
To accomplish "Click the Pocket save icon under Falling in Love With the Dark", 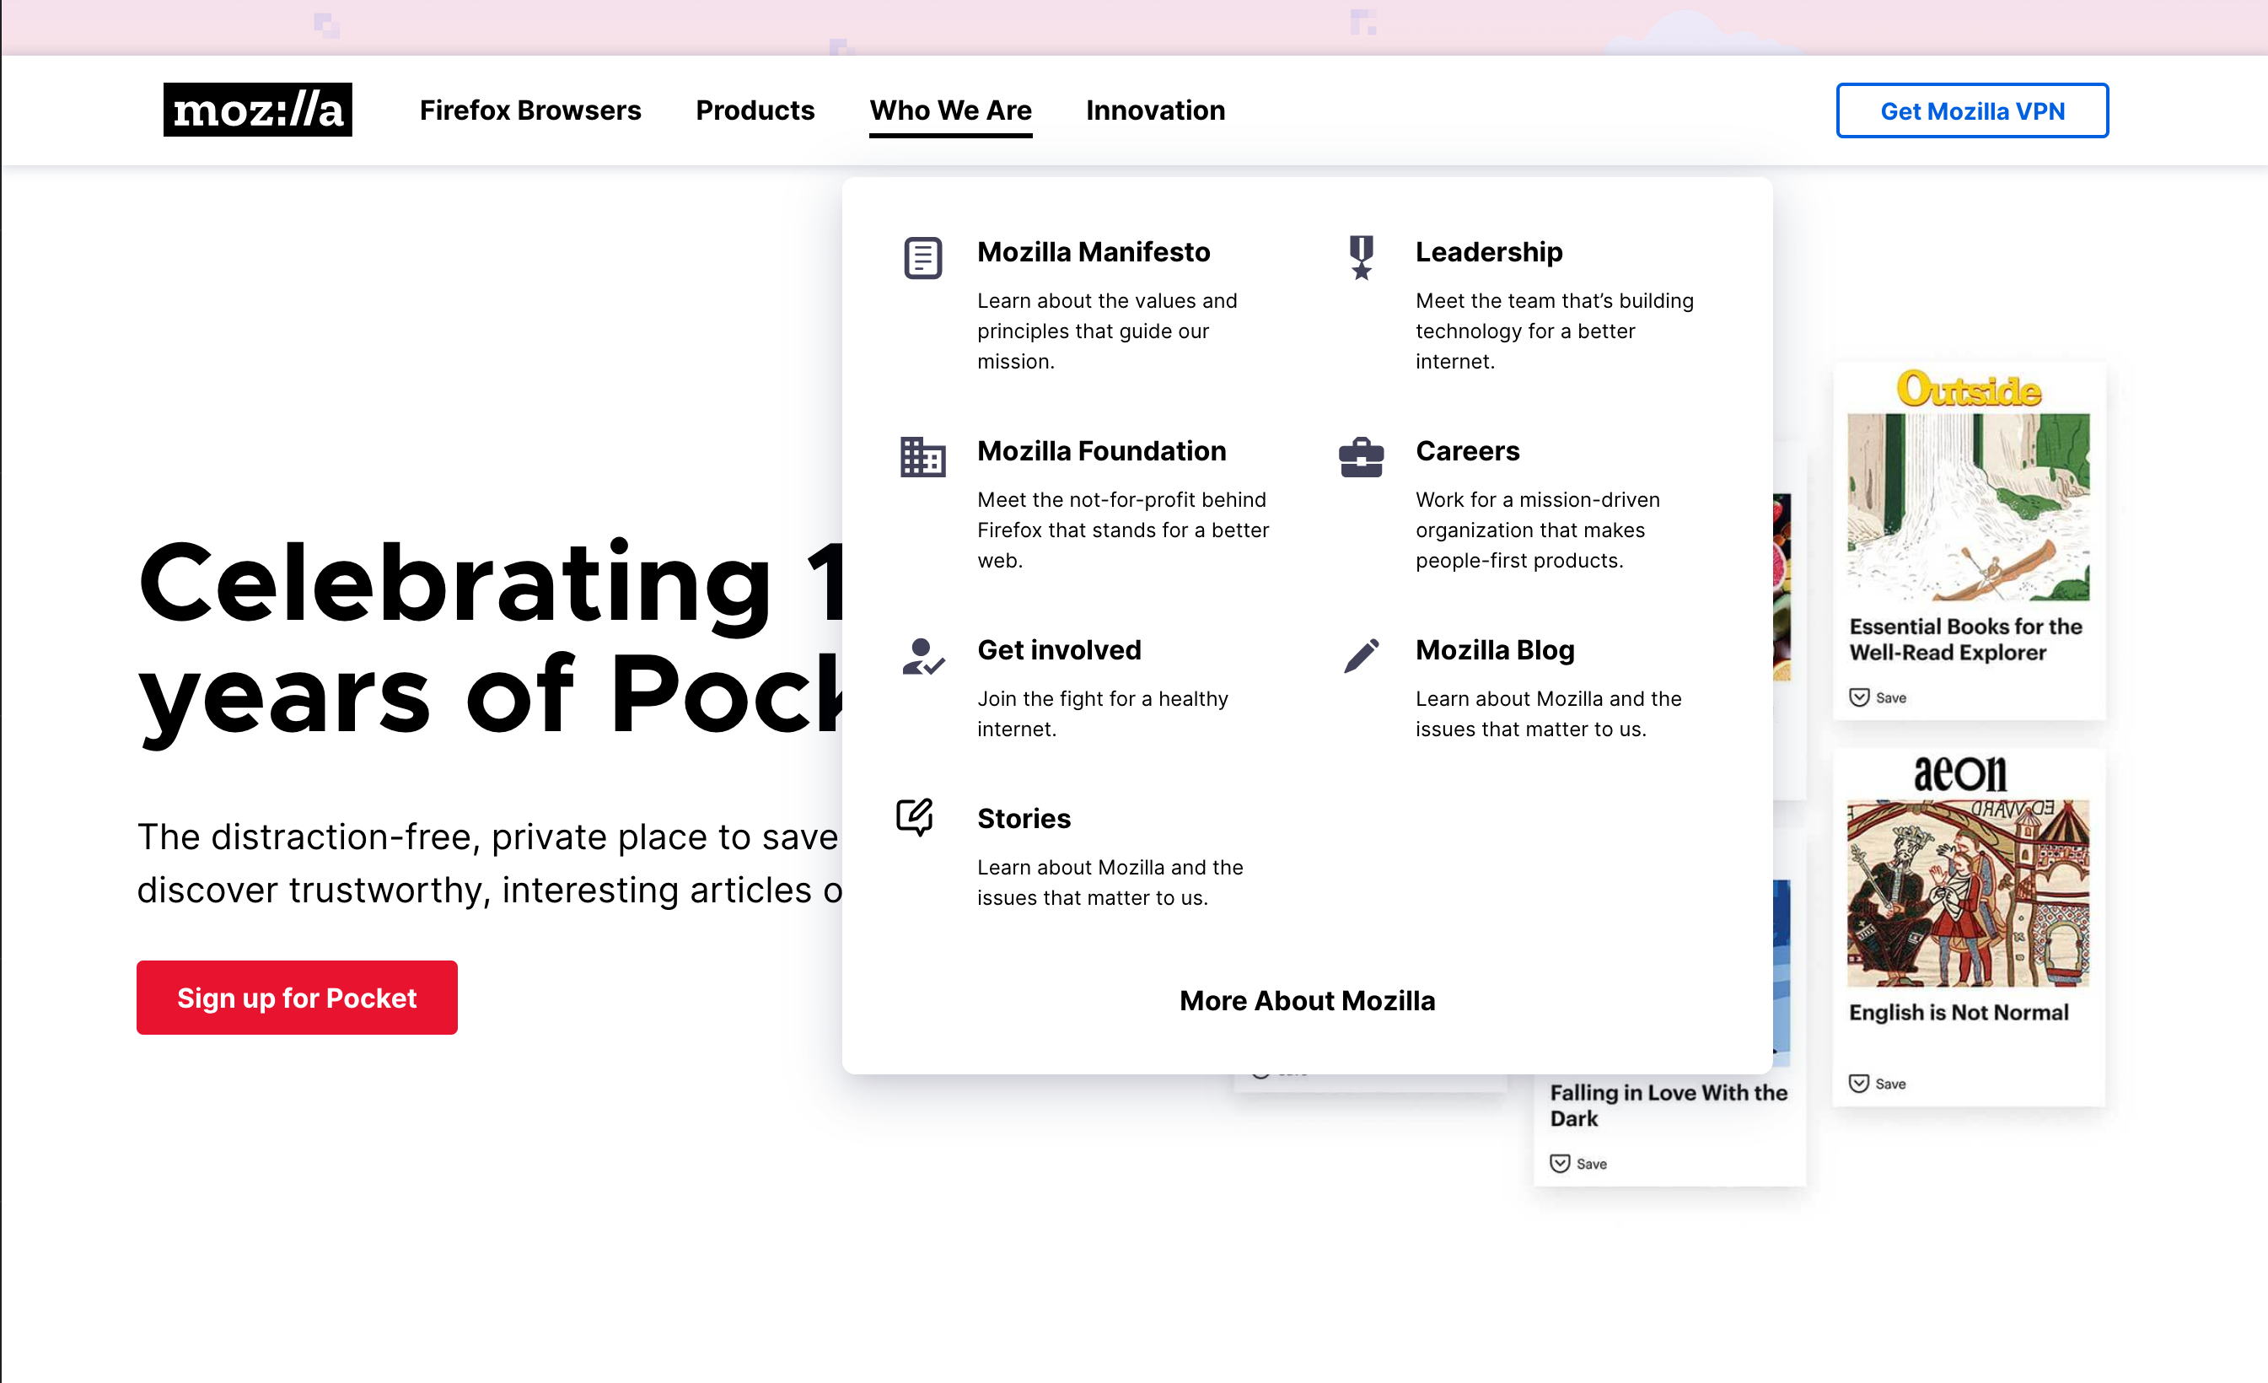I will [1560, 1164].
